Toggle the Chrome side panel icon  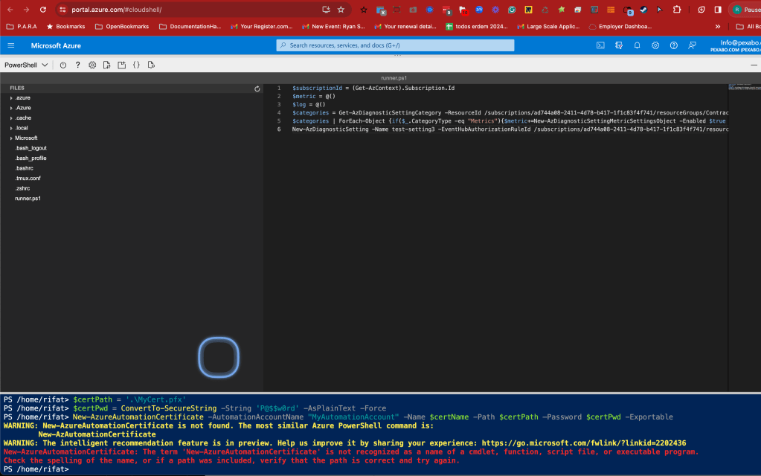click(718, 10)
